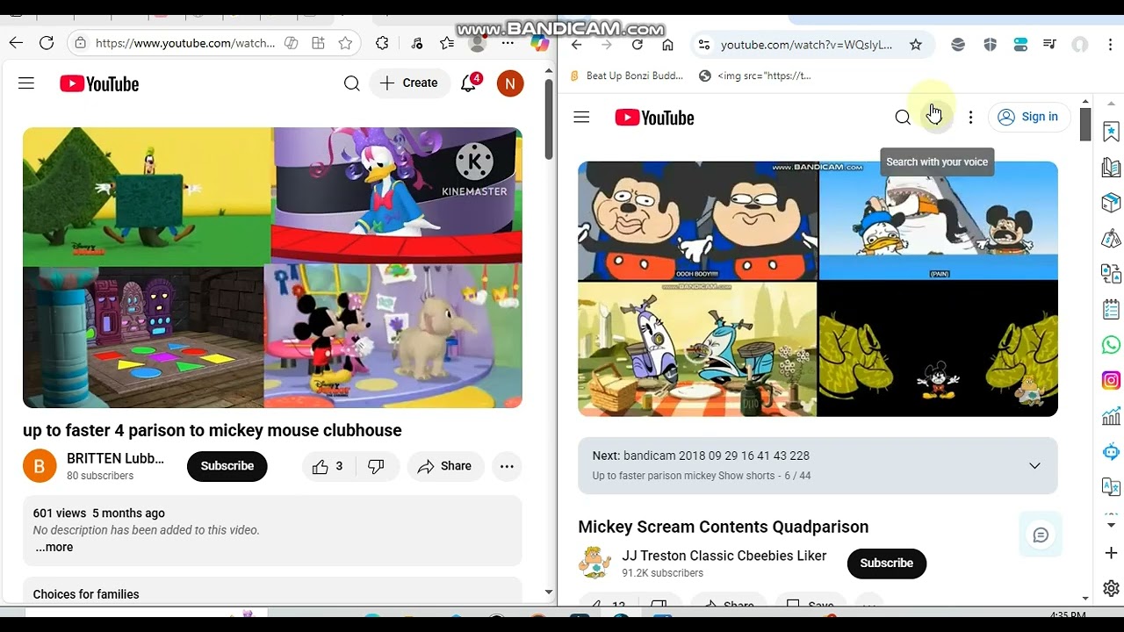The height and width of the screenshot is (632, 1124).
Task: Click Sign in on right YouTube
Action: [1028, 117]
